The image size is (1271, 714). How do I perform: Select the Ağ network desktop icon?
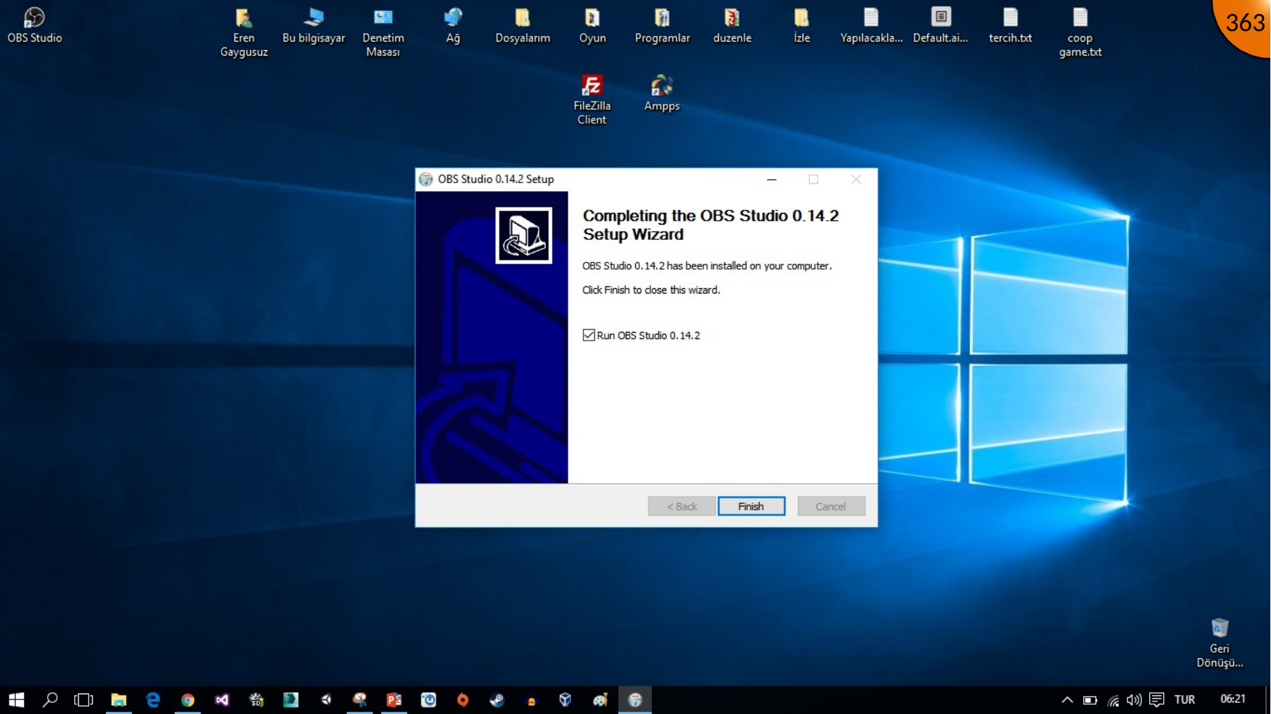point(453,26)
